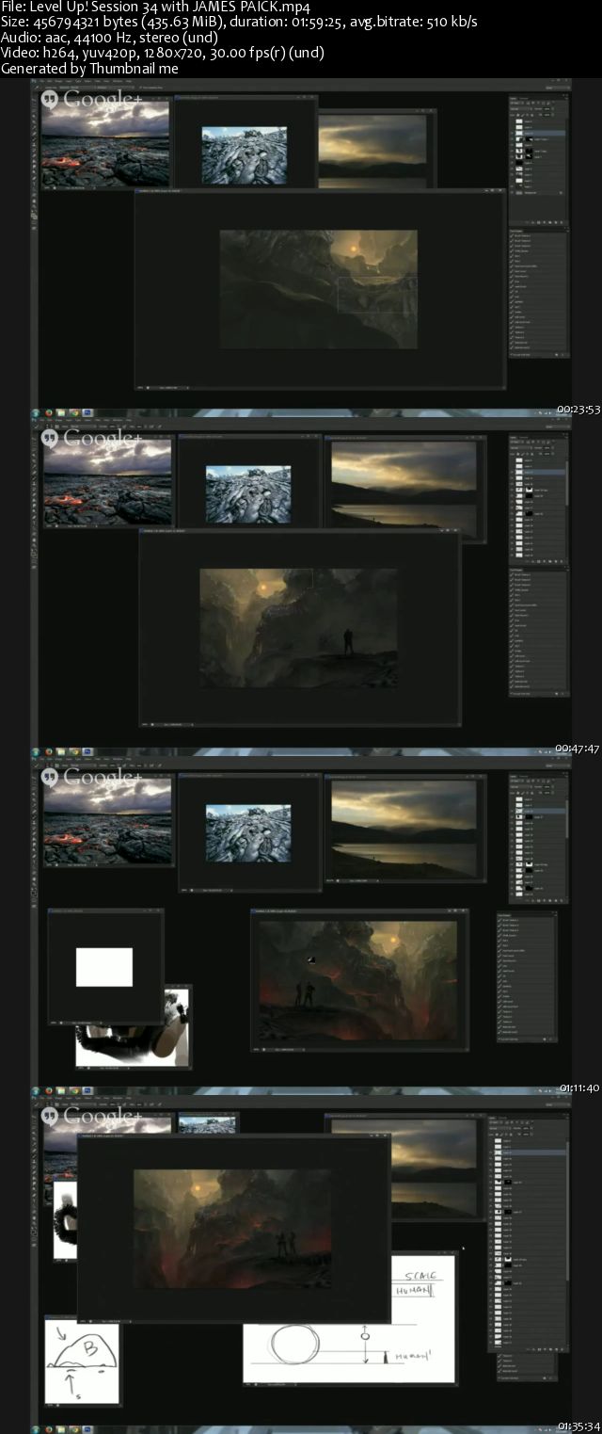Click blank white canvas document in 01:11:40 frame

[x=104, y=967]
